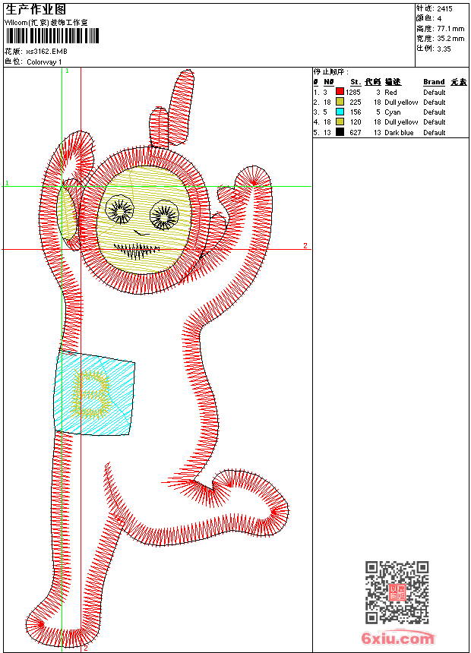Screen dimensions: 471x653
Task: Select the width value 35.2 mm
Action: [450, 39]
